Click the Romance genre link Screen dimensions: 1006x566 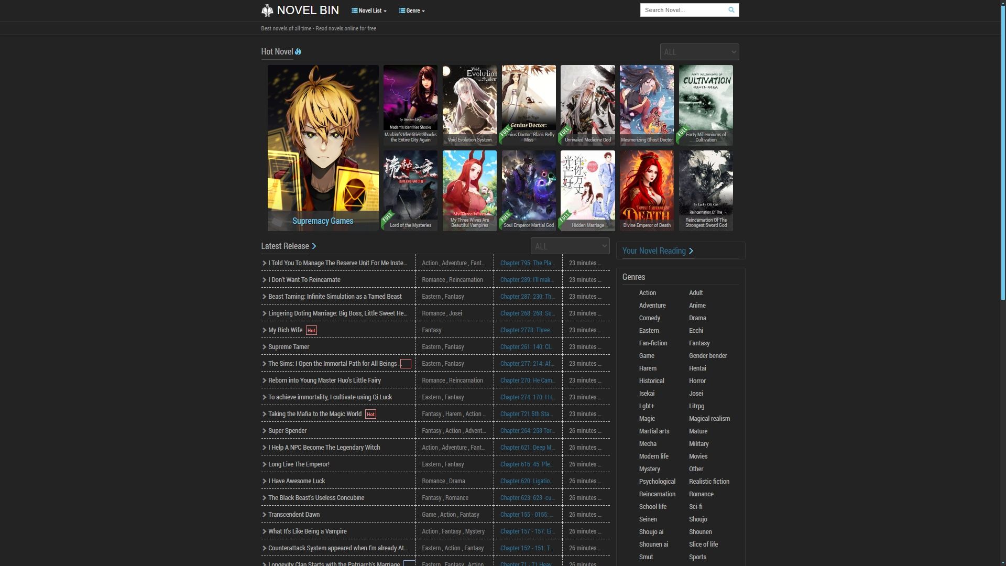(701, 495)
